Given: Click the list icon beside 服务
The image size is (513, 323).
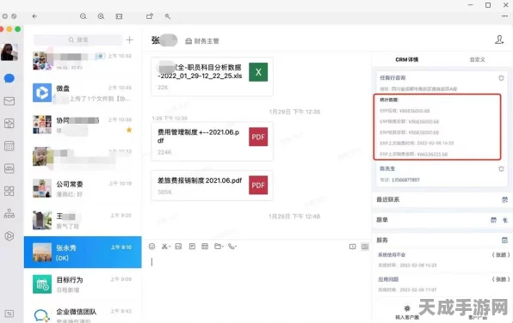Looking at the screenshot, I should pyautogui.click(x=504, y=240).
